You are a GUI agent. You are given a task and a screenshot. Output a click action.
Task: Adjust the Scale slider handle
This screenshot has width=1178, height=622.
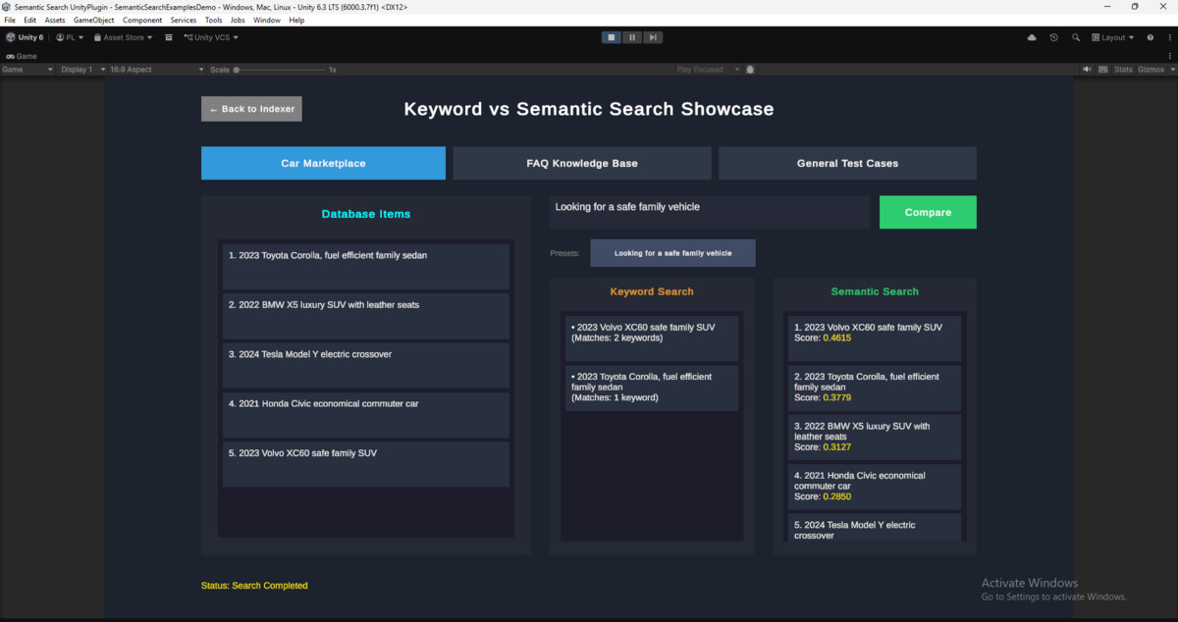237,70
